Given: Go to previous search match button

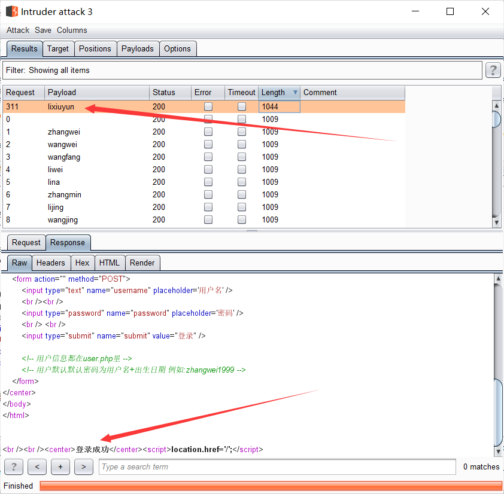Looking at the screenshot, I should [x=37, y=466].
